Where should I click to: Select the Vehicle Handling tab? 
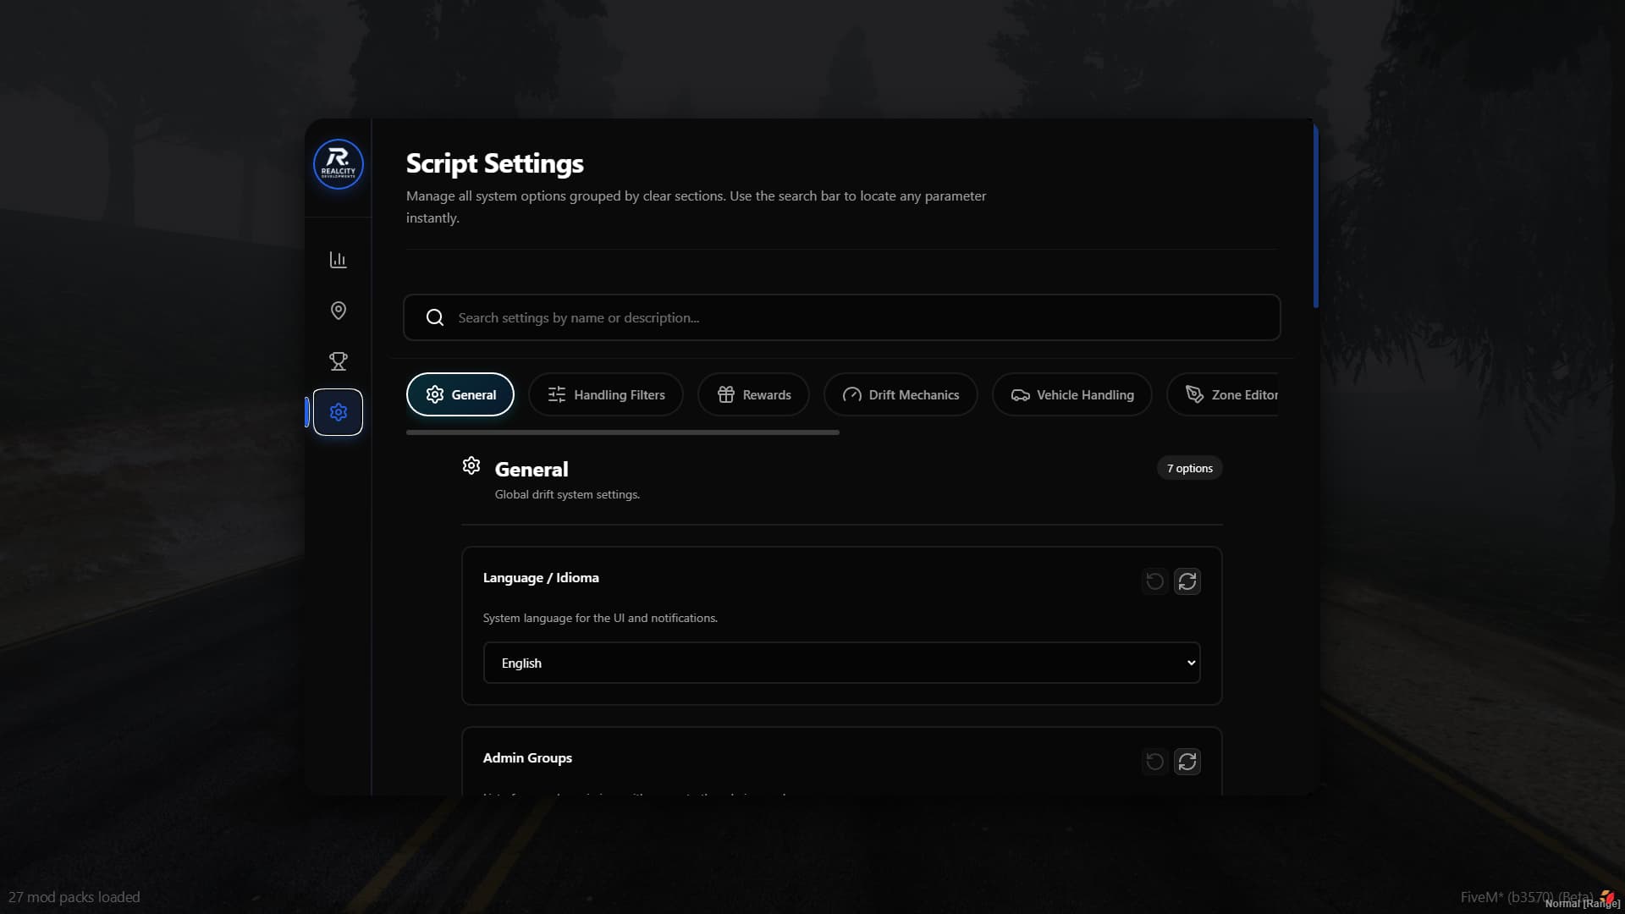click(x=1071, y=394)
